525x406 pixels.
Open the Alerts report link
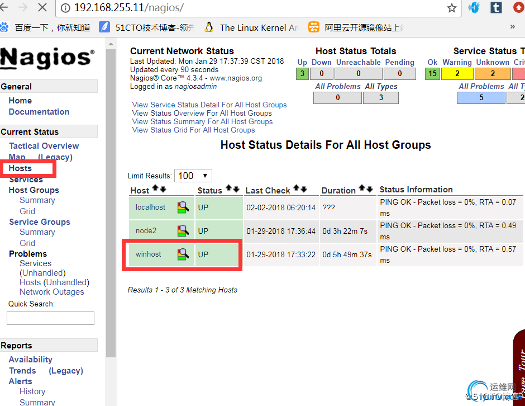point(21,381)
